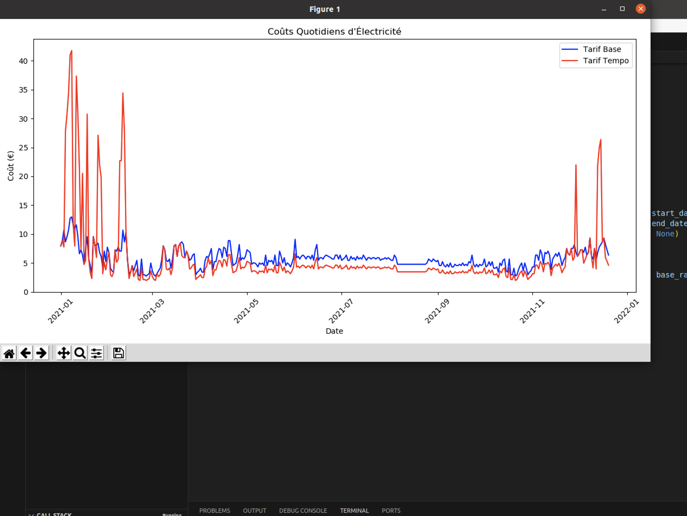Reset plot view with Home icon

point(9,353)
